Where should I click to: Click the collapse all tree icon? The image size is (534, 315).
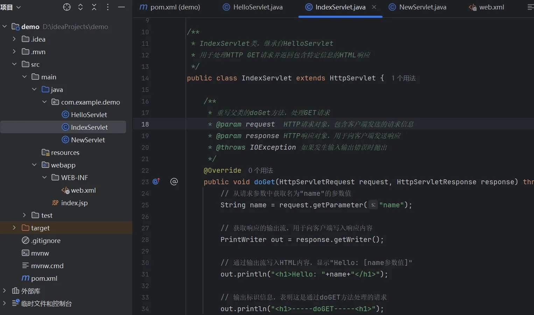[x=94, y=7]
